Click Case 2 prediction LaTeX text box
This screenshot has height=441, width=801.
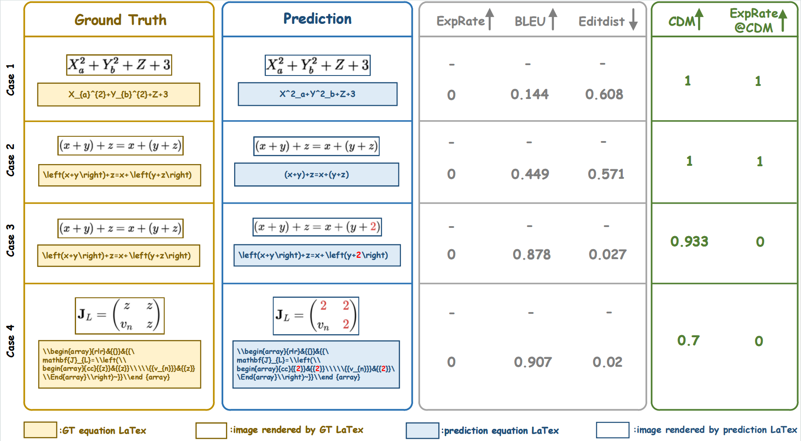pos(317,174)
